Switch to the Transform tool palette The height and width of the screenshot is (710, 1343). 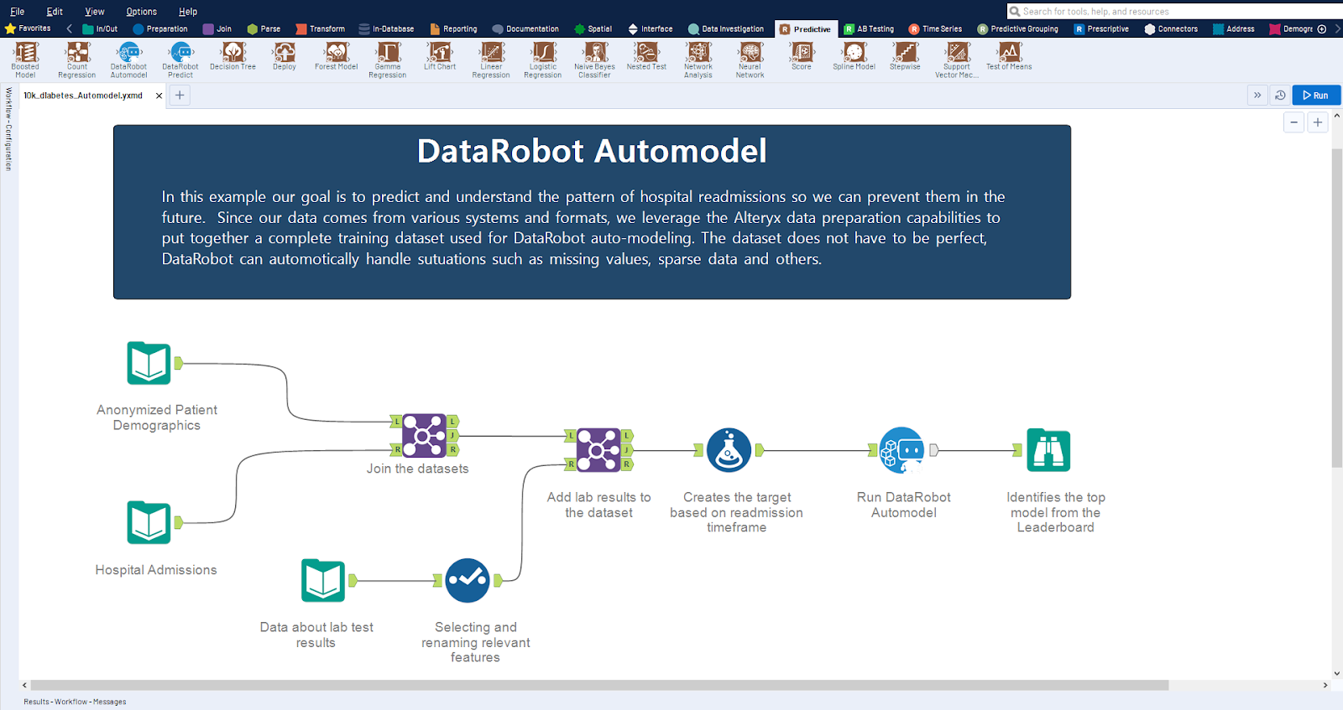[320, 29]
